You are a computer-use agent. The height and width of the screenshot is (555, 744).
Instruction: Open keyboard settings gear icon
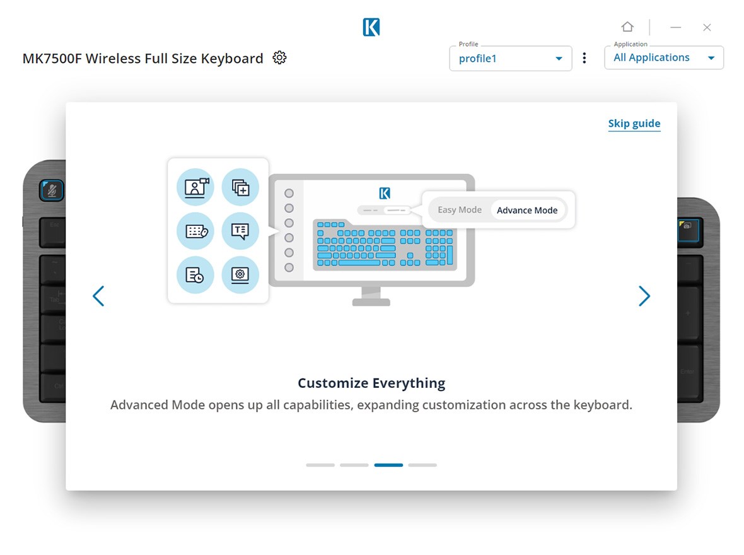click(x=279, y=58)
